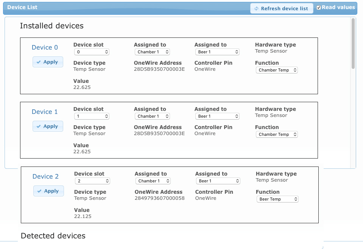
Task: Open Device 2 device slot dropdown
Action: click(92, 181)
